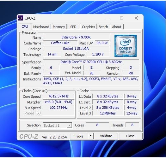Click the Ext. Model value 9E
Screen dimensions: 166x158
(92, 73)
